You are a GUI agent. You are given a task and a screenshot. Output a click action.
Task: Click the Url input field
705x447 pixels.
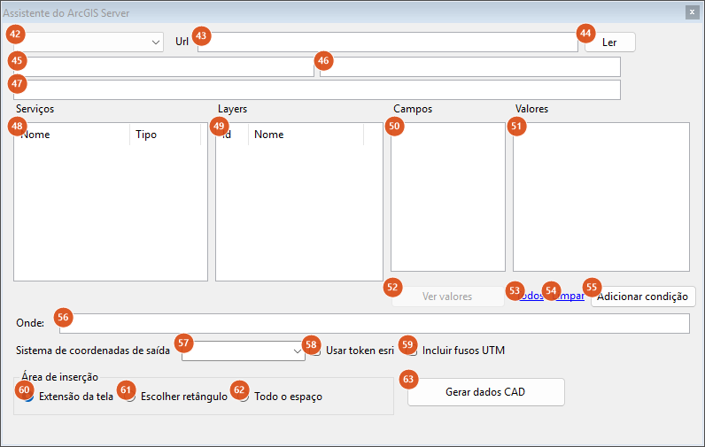click(x=388, y=42)
